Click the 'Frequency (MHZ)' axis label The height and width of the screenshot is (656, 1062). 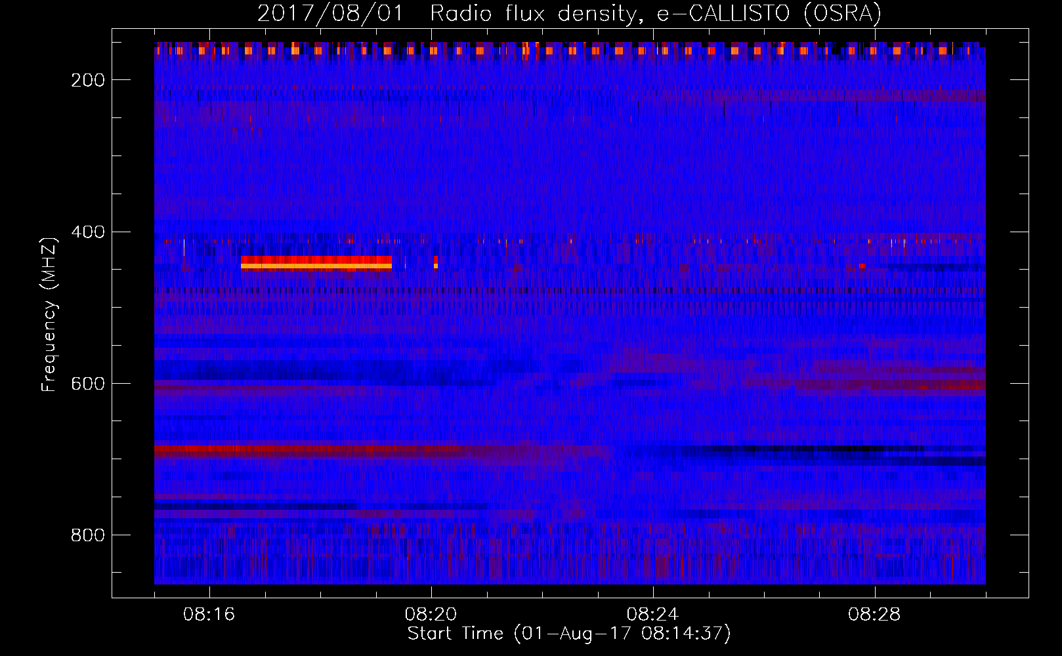click(49, 314)
